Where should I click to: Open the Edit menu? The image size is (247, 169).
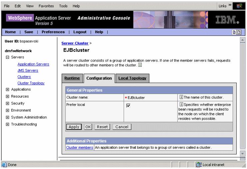point(18,6)
